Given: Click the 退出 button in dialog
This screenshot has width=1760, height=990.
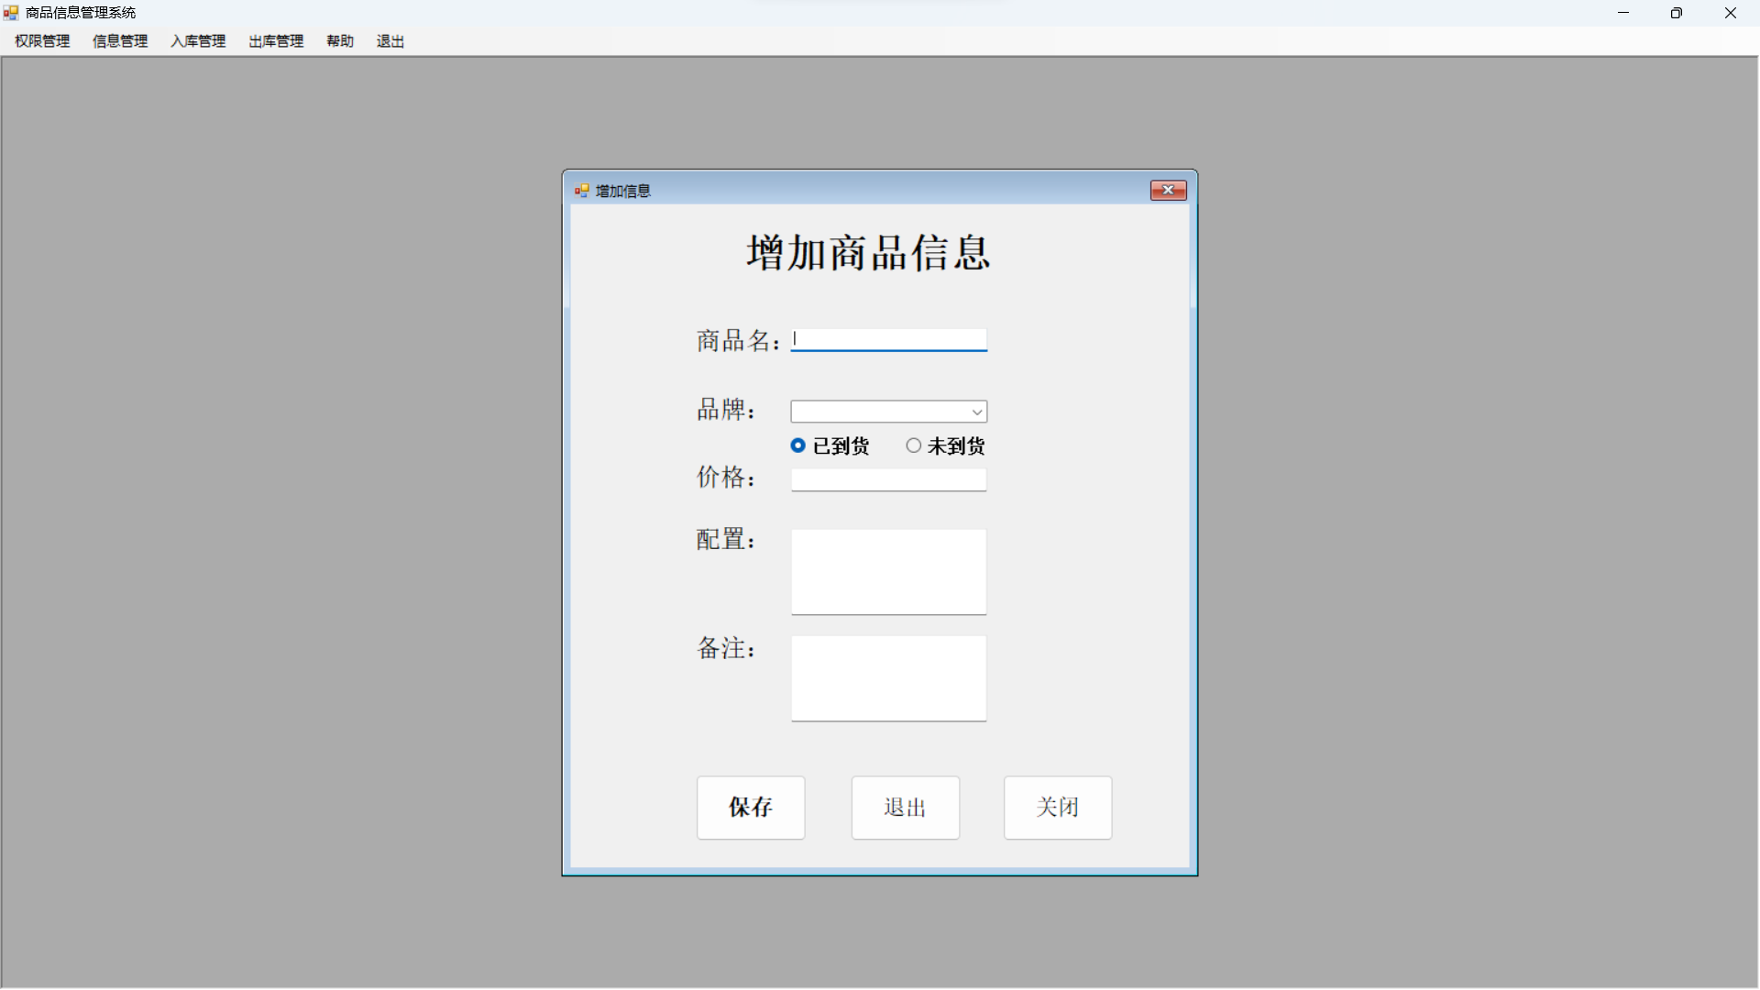Looking at the screenshot, I should point(906,808).
